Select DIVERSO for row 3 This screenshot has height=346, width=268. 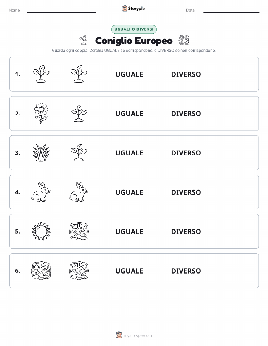tap(186, 153)
